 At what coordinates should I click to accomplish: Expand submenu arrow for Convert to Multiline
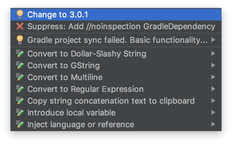point(213,77)
